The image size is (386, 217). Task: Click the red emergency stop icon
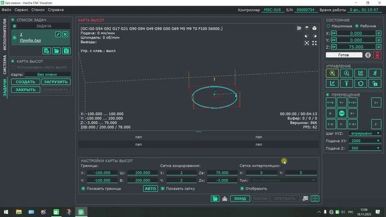pos(378,55)
